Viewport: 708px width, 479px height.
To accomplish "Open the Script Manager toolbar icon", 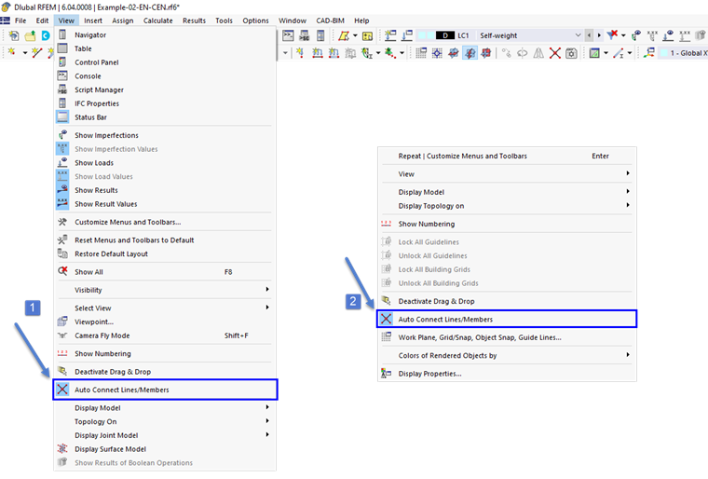I will click(305, 35).
